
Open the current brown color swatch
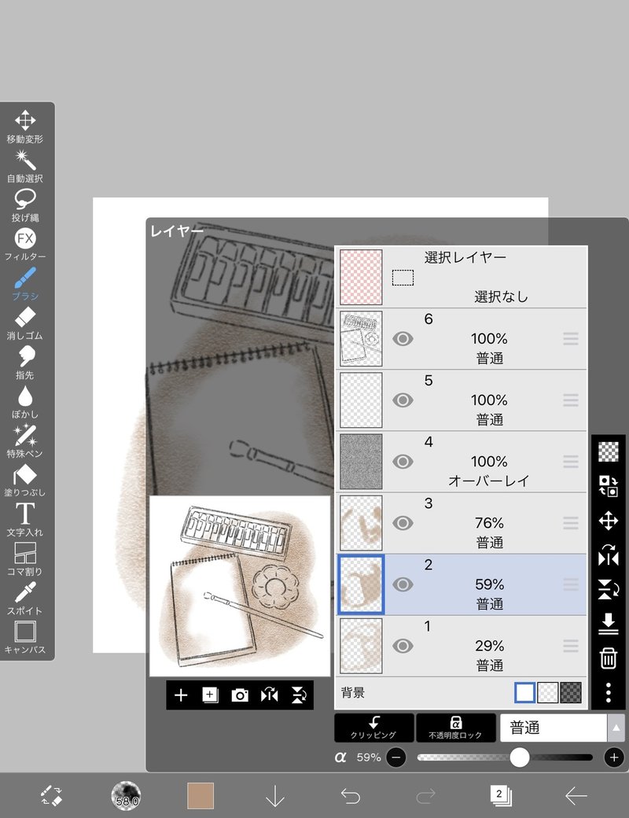[200, 795]
